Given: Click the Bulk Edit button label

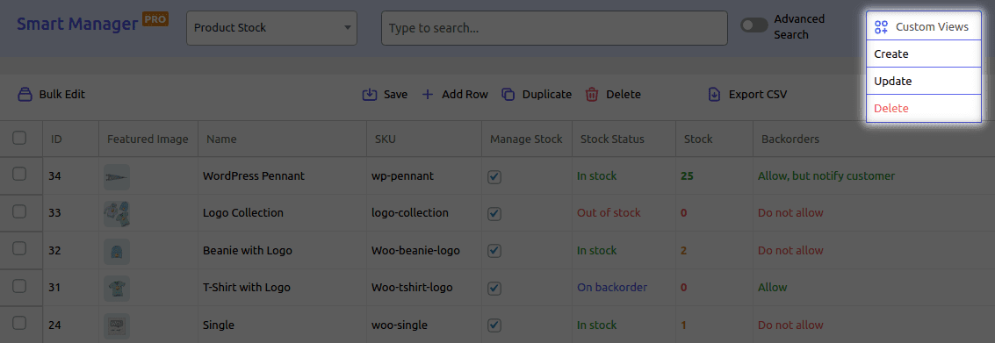Looking at the screenshot, I should click(62, 95).
